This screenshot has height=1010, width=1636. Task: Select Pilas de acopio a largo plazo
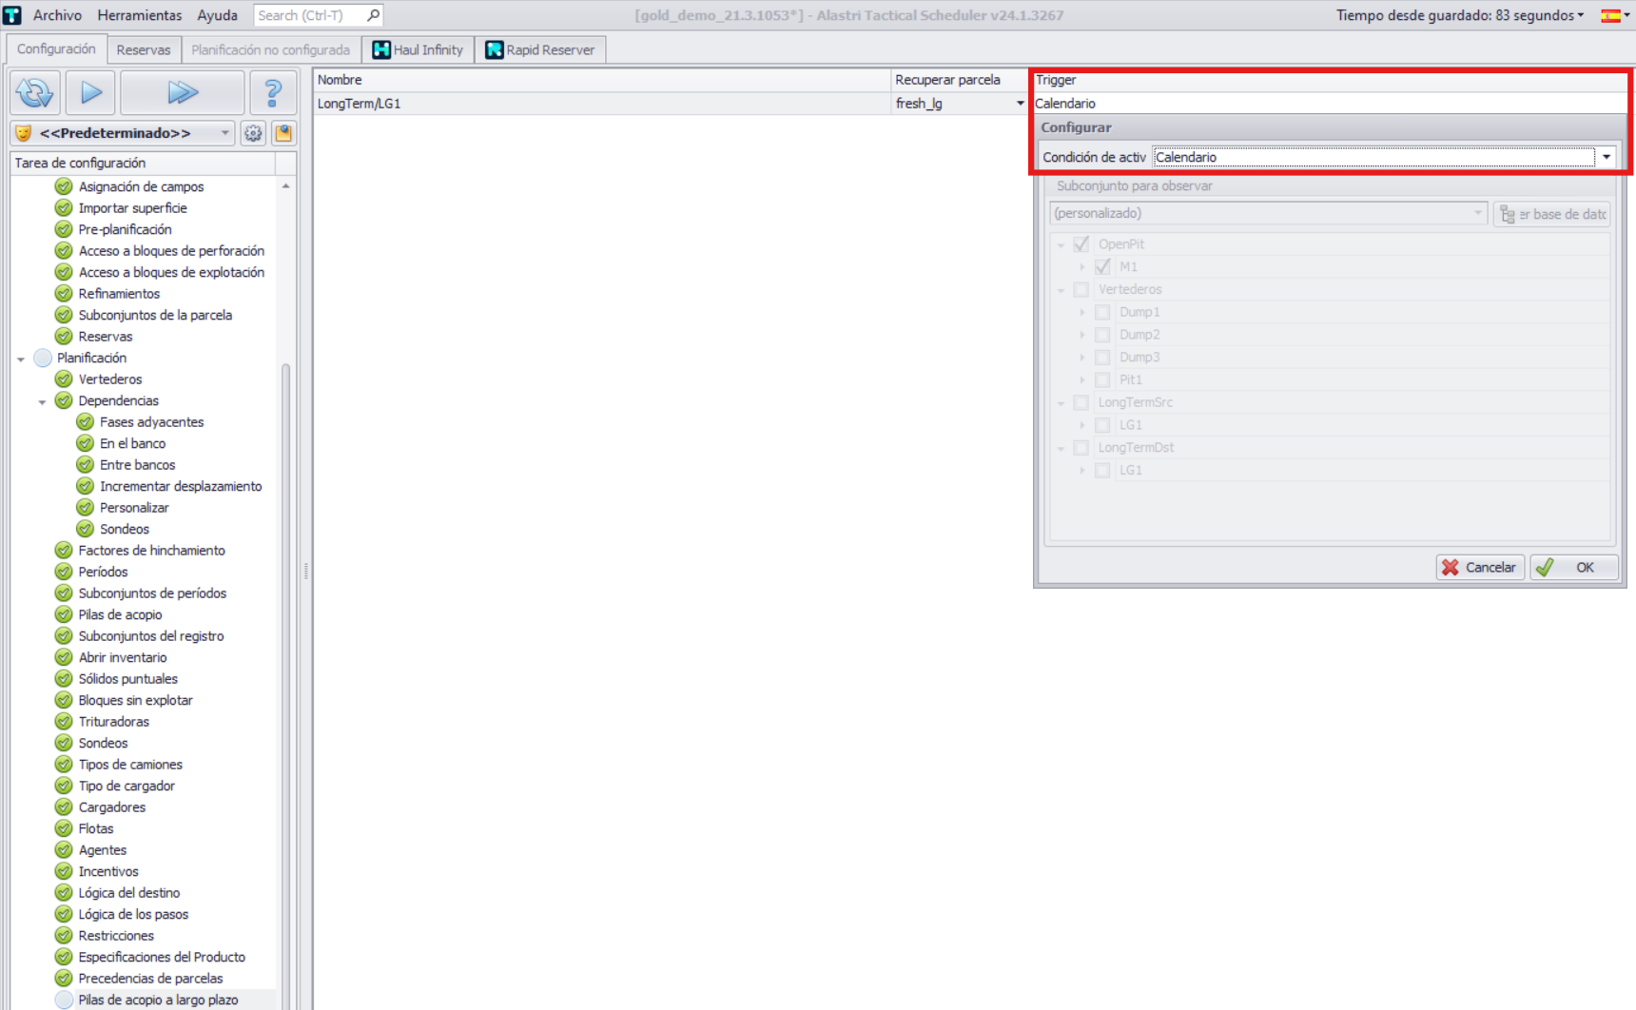158,1000
